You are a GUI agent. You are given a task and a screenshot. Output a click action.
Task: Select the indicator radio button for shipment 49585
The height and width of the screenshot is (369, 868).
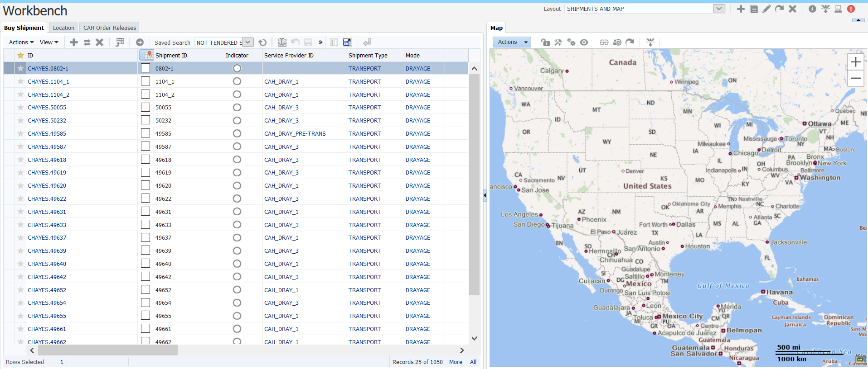pos(237,133)
